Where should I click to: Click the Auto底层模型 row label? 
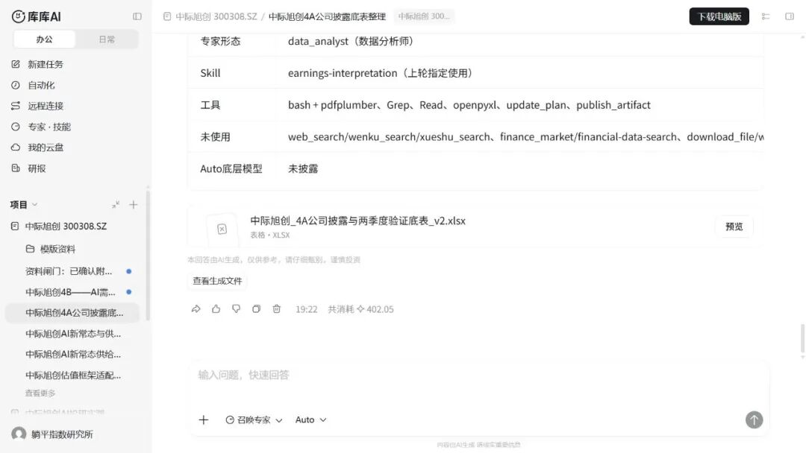231,169
